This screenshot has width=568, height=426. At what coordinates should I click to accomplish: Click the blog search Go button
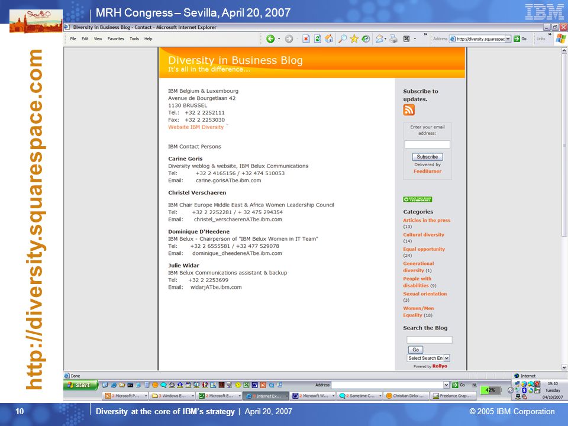click(x=415, y=350)
